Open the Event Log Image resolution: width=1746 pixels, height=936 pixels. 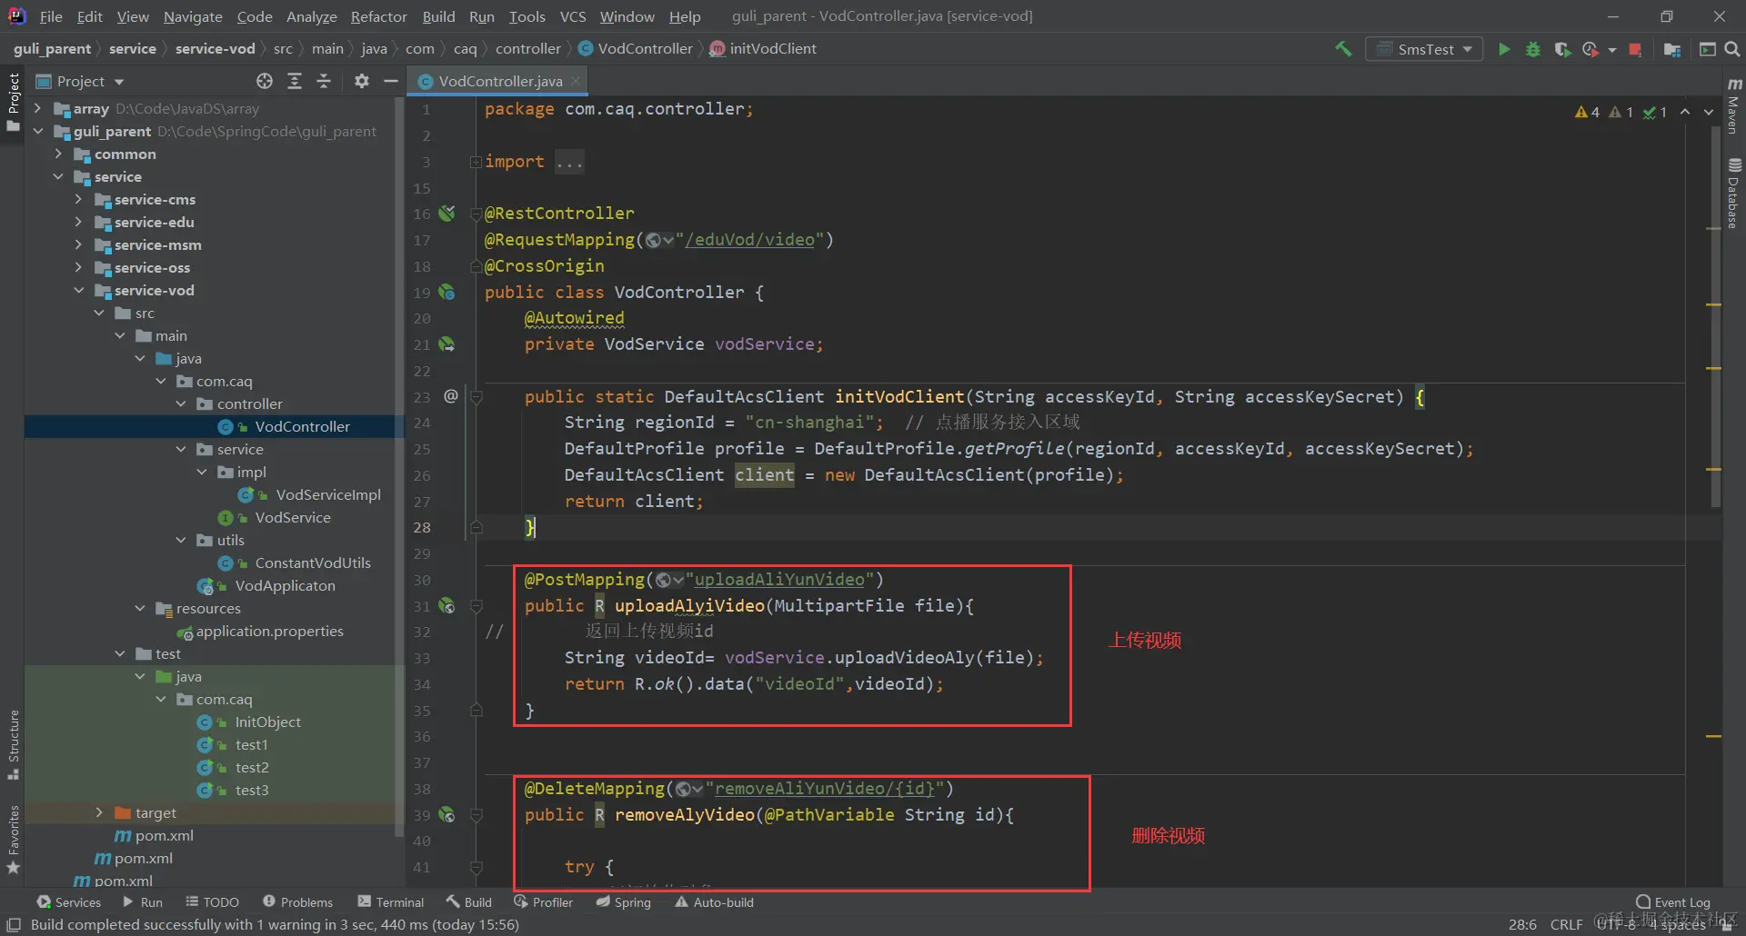(1673, 902)
